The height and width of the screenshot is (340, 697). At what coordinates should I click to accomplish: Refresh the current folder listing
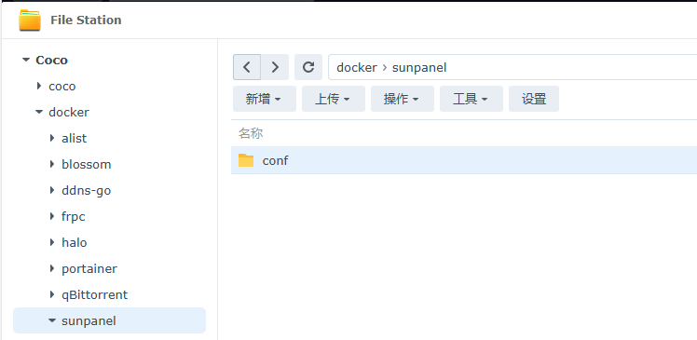tap(308, 67)
